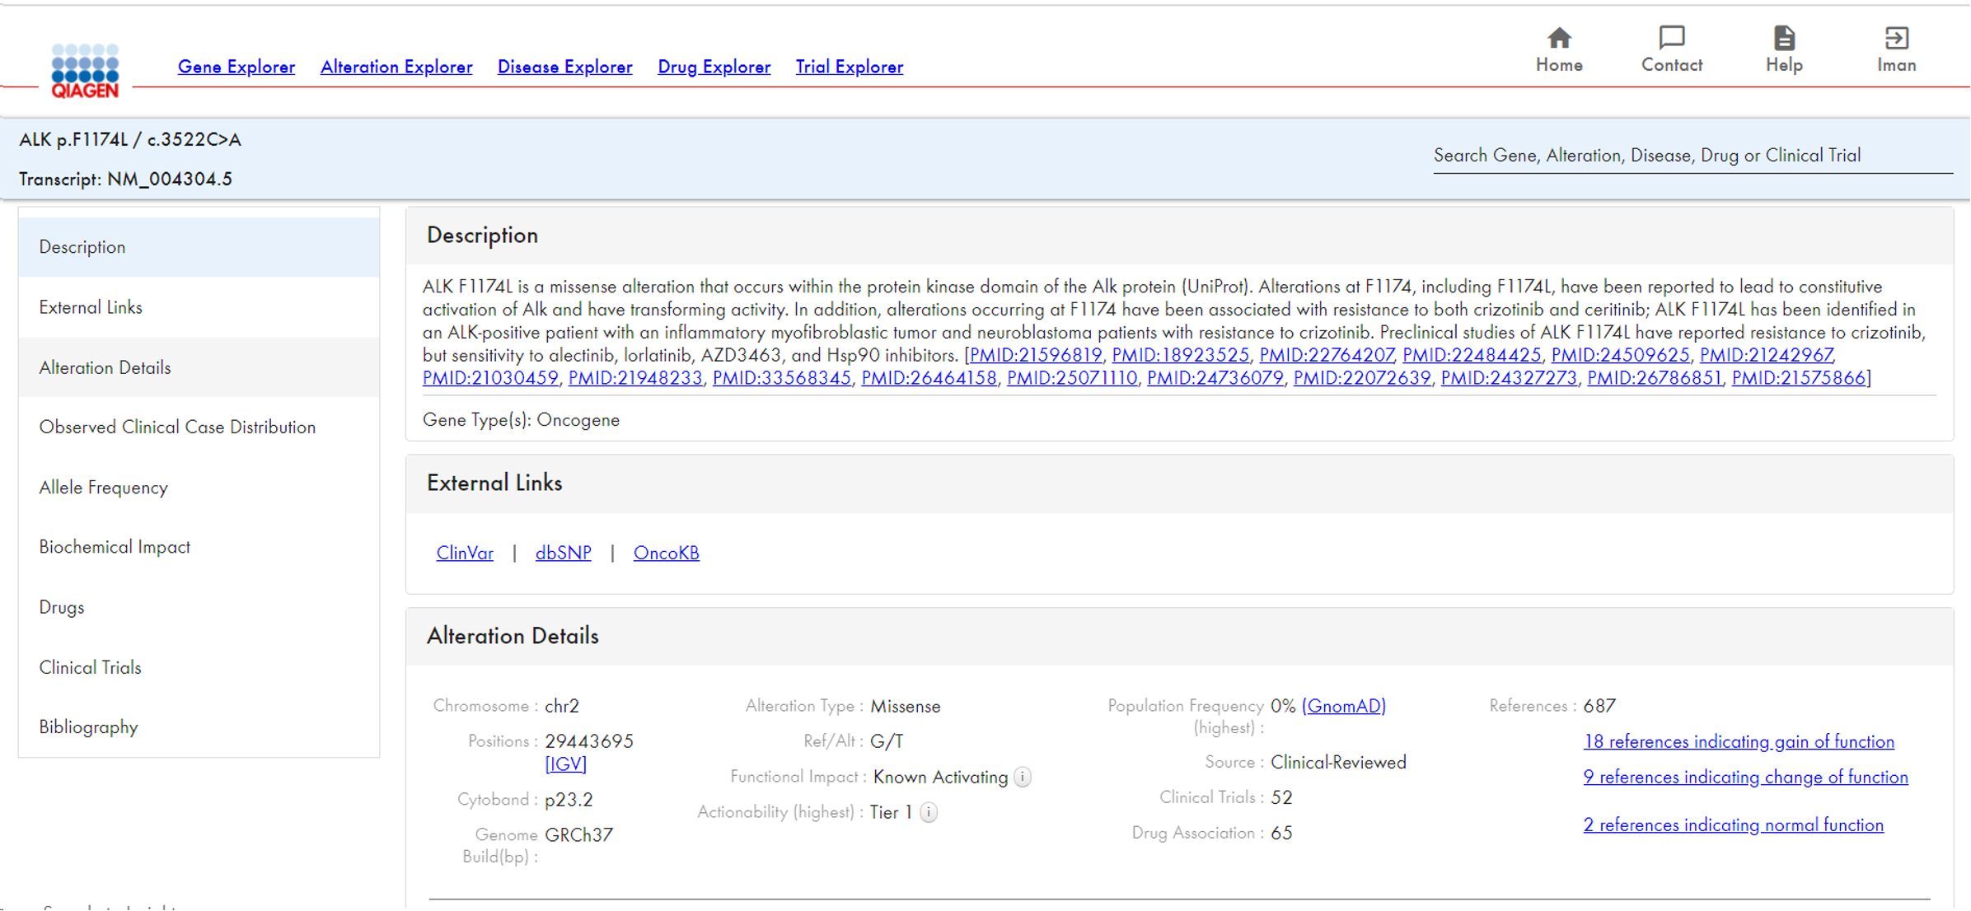1971x911 pixels.
Task: Jump to Allele Frequency section
Action: 199,488
